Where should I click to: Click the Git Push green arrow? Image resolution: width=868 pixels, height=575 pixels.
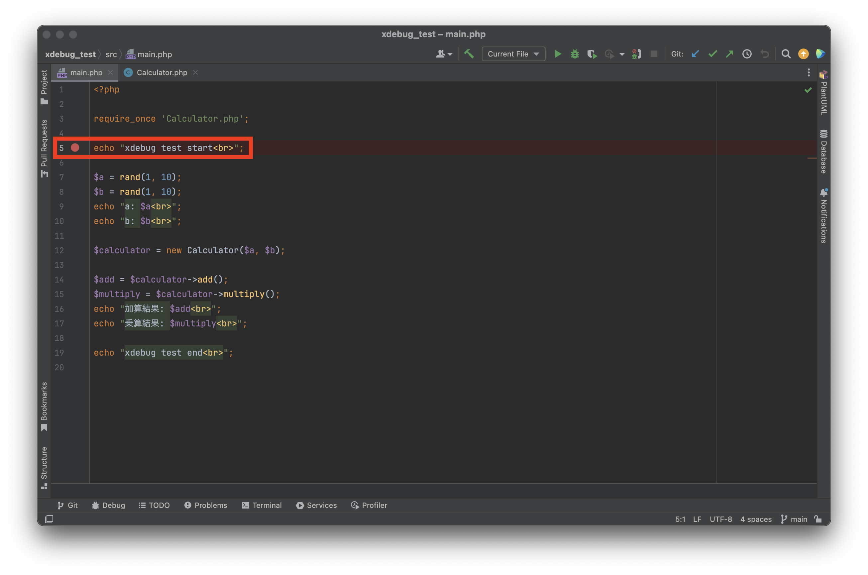click(729, 54)
